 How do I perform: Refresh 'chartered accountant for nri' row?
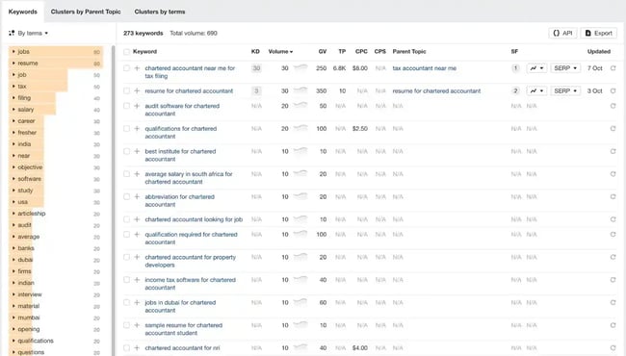(x=613, y=348)
